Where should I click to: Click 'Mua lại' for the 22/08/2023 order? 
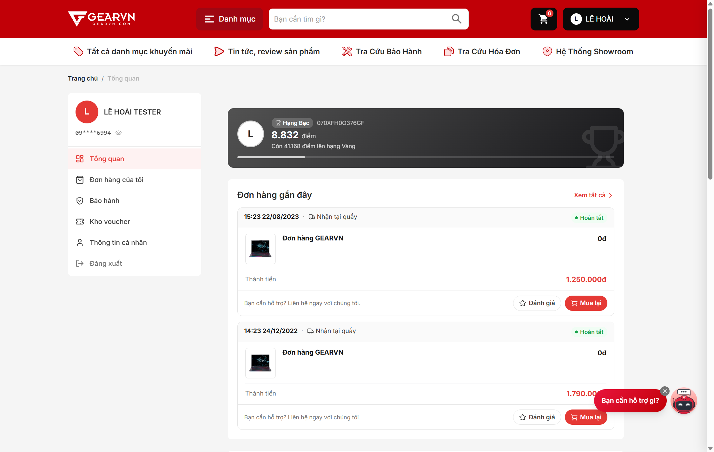point(586,303)
